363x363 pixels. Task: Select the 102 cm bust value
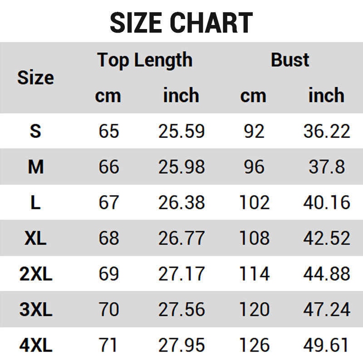click(254, 202)
